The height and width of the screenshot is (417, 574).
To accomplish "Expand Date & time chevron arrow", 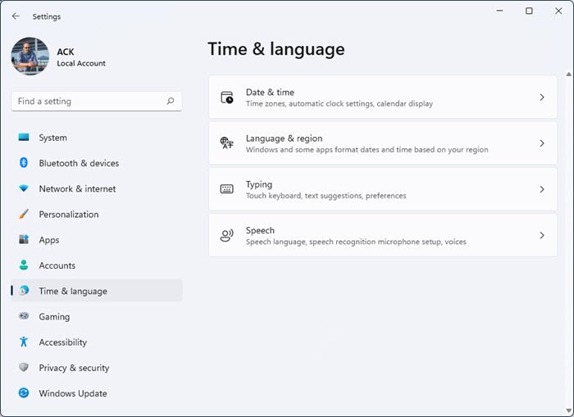I will (542, 97).
